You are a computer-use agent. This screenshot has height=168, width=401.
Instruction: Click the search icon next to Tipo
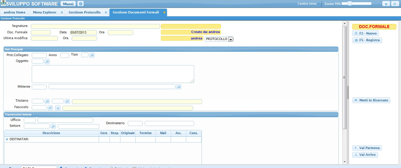click(x=92, y=55)
